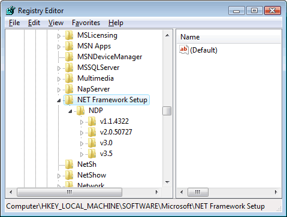Click the MSNDeviceManager folder icon
Image resolution: width=287 pixels, height=217 pixels.
(x=69, y=57)
